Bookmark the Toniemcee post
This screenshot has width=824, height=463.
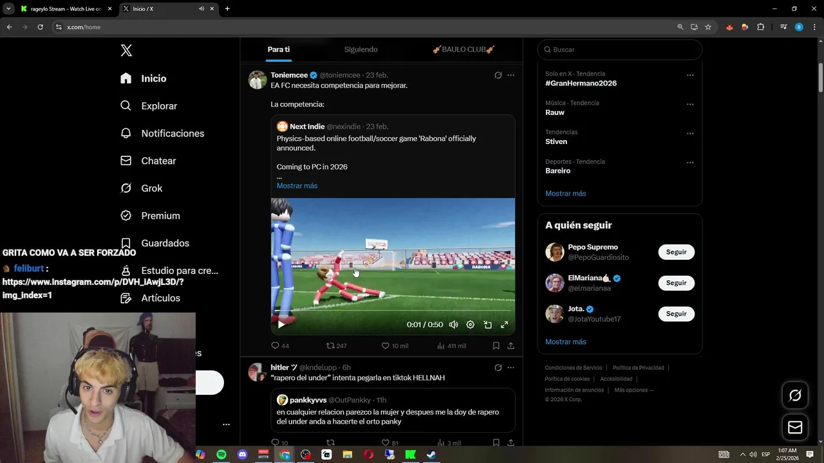coord(496,346)
